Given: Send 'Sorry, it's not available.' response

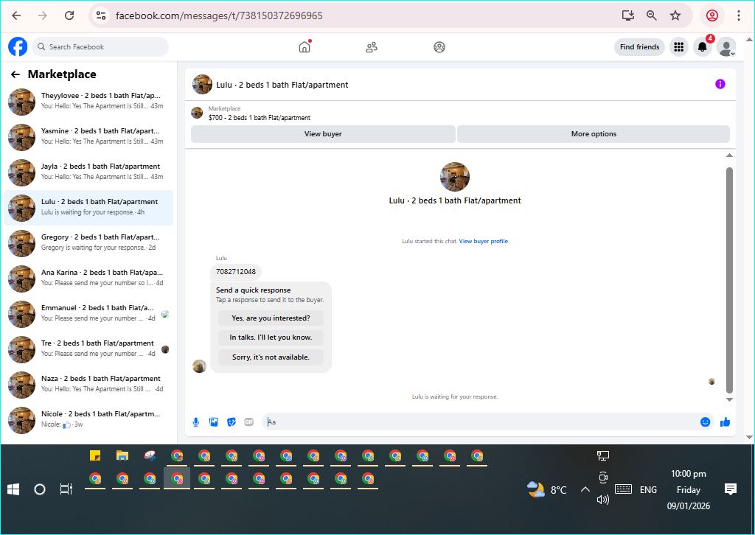Looking at the screenshot, I should (x=271, y=357).
